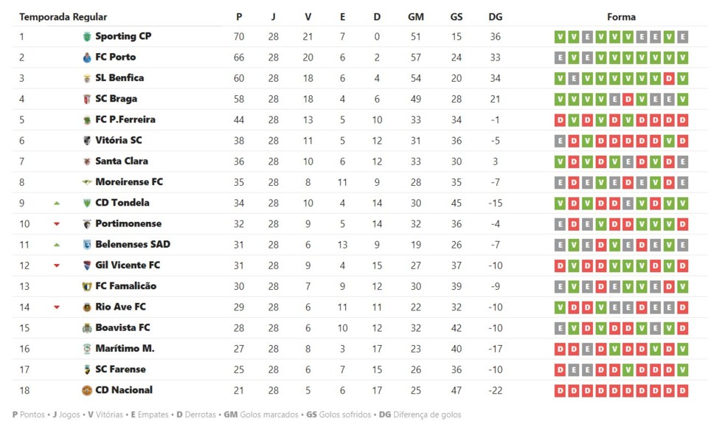Viewport: 708px width, 424px height.
Task: Click the Santa Clara club crest
Action: point(87,161)
